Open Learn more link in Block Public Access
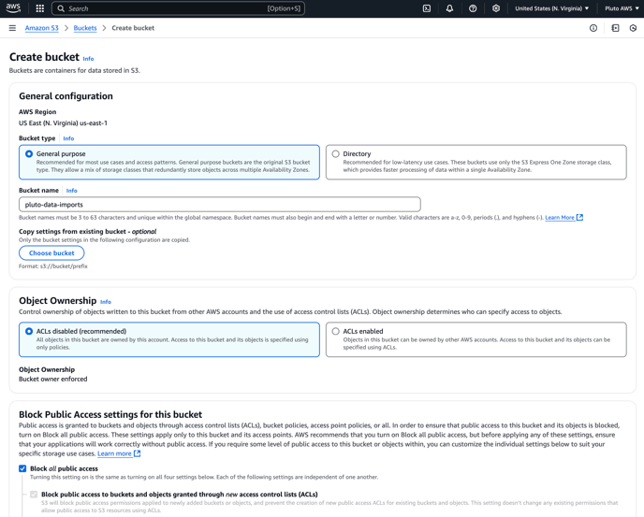Image resolution: width=644 pixels, height=517 pixels. coord(114,453)
